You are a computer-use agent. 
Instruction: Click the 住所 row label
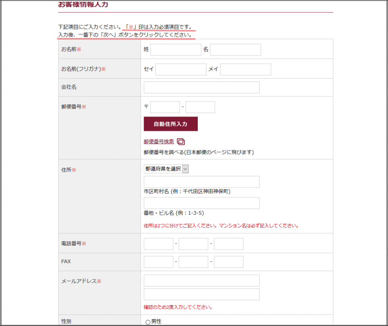click(69, 170)
